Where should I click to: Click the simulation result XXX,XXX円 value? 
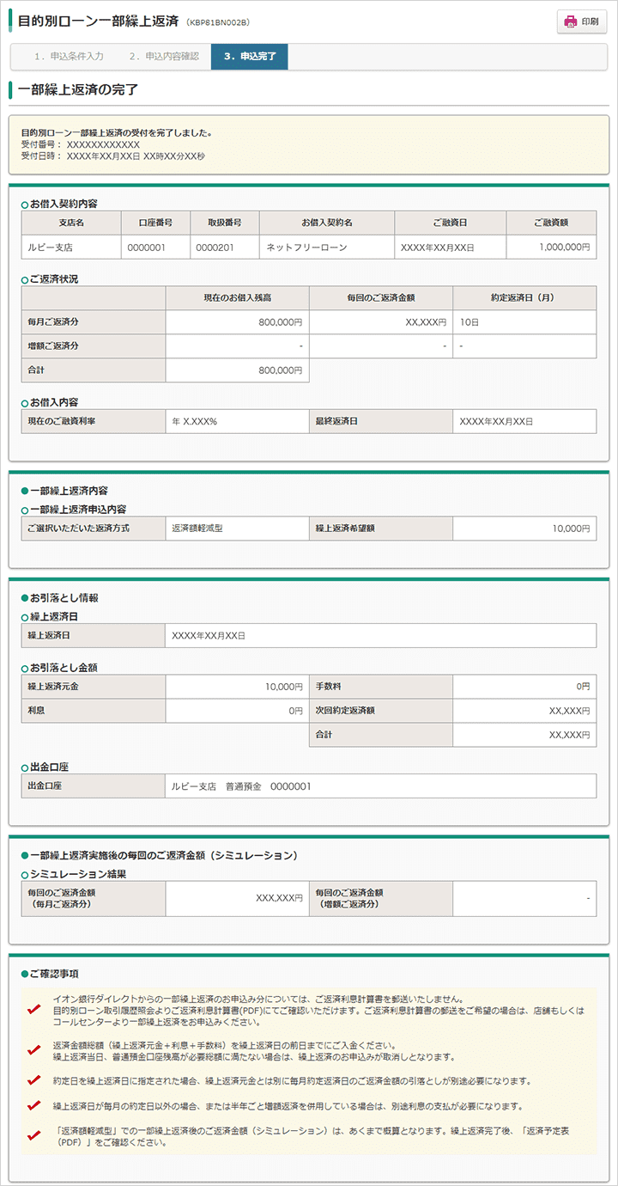[x=237, y=898]
